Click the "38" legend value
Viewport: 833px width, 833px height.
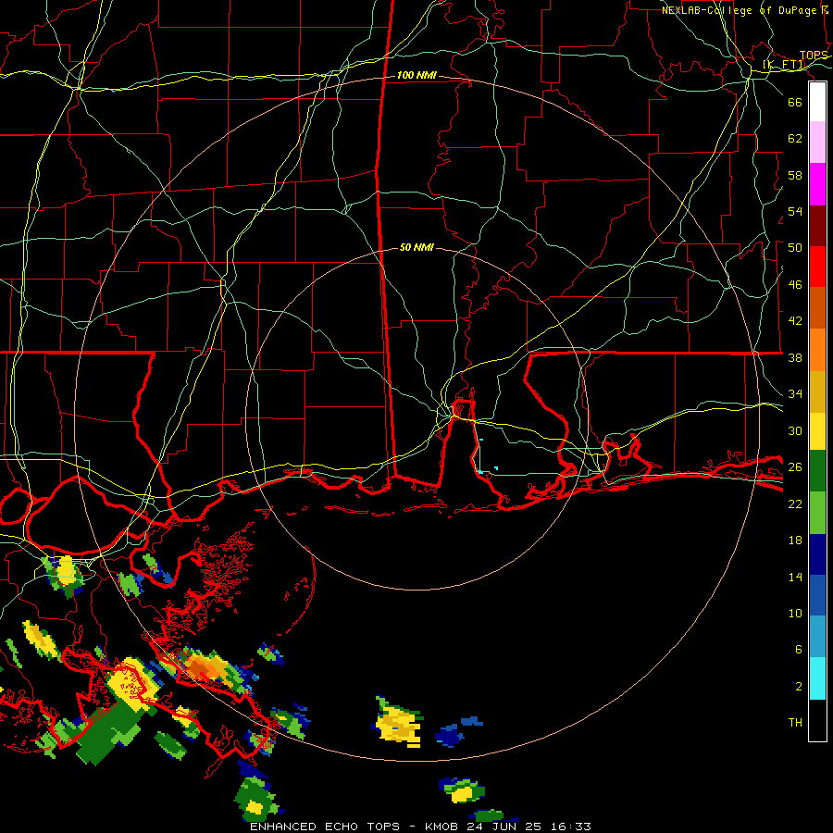pyautogui.click(x=795, y=357)
